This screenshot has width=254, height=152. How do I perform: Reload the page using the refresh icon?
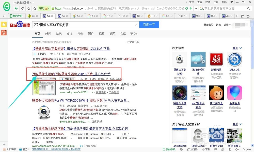click(23, 8)
